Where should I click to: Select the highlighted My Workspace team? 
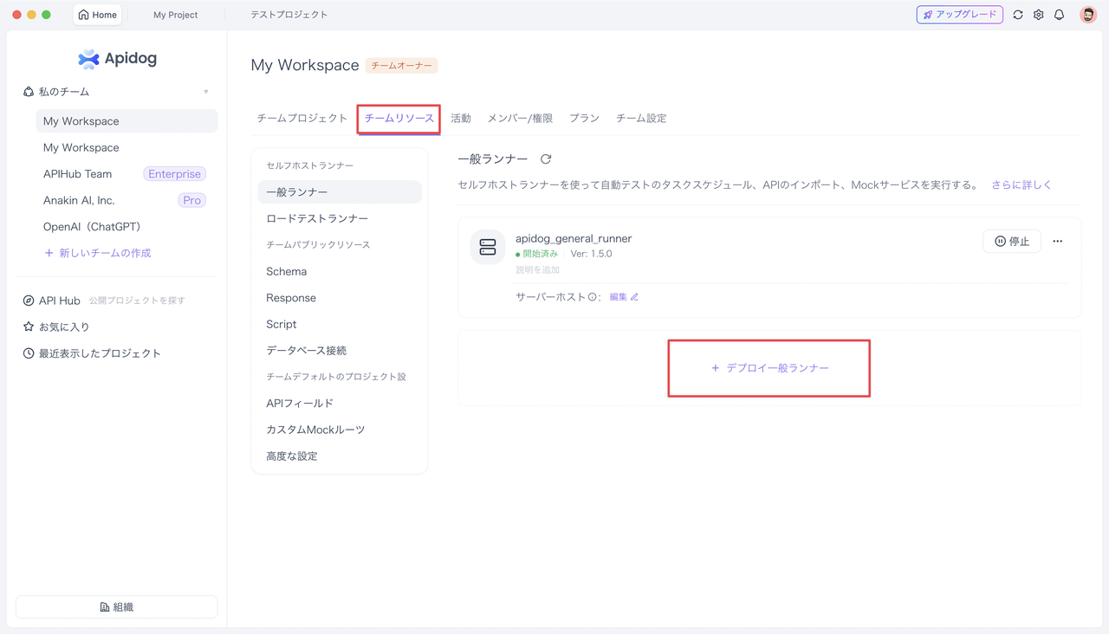126,121
